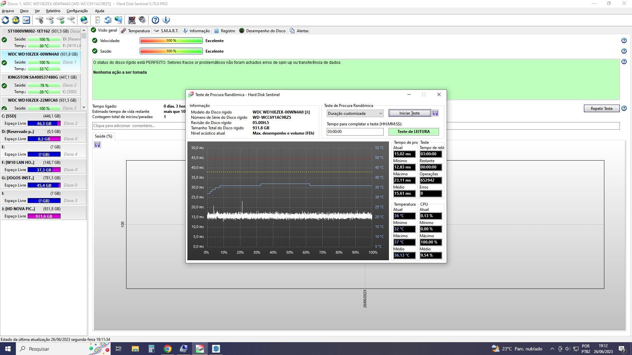632x355 pixels.
Task: Switch to the Registro tab
Action: 225,31
